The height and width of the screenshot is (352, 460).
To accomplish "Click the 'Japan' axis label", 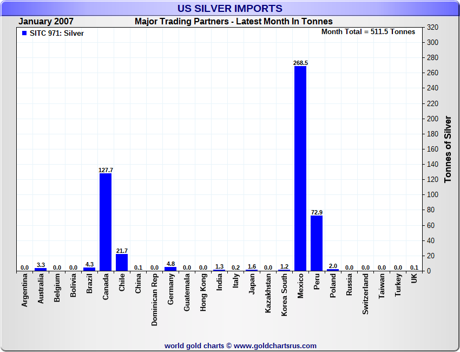I will click(252, 284).
